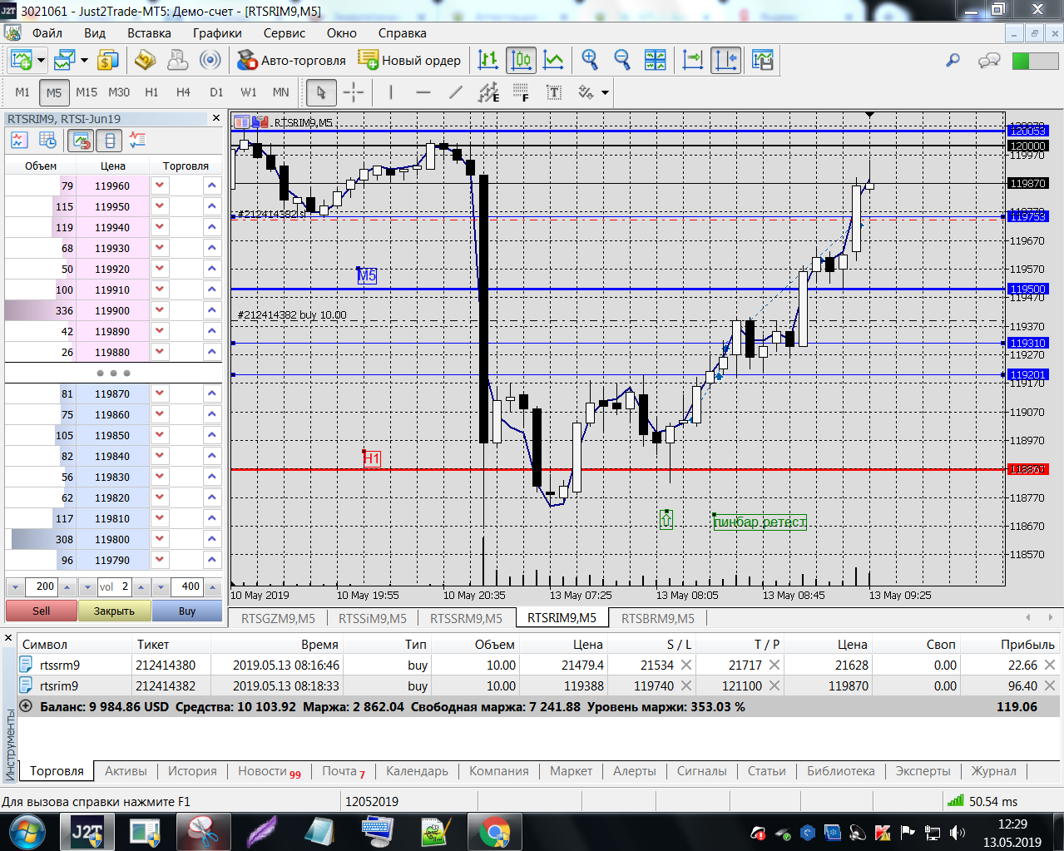Expand the balance row circle icon
Image resolution: width=1064 pixels, height=851 pixels.
point(25,706)
